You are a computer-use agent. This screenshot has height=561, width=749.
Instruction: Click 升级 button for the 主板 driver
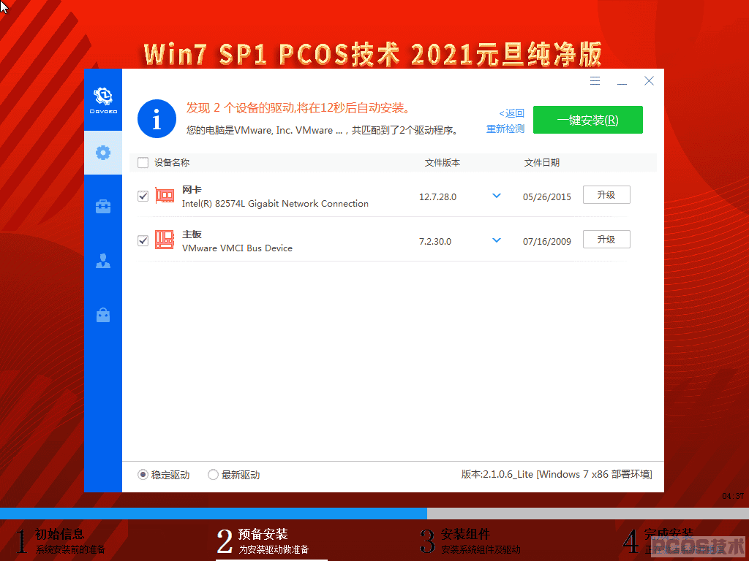[606, 240]
